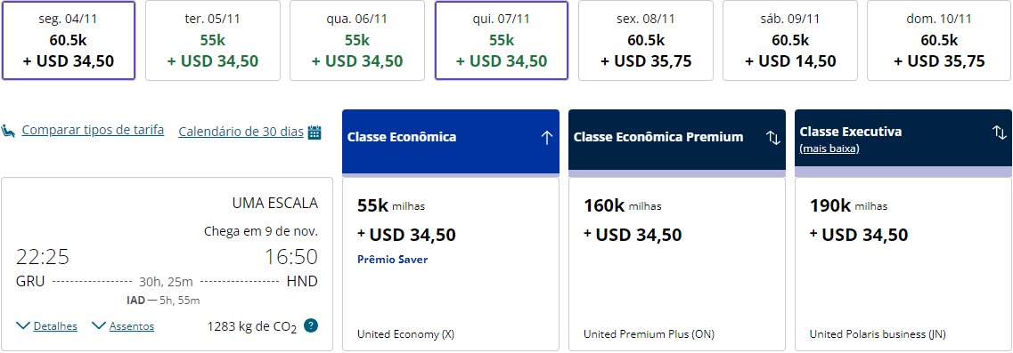Pick the qui. 07/11 date card
1013x353 pixels.
click(x=502, y=41)
